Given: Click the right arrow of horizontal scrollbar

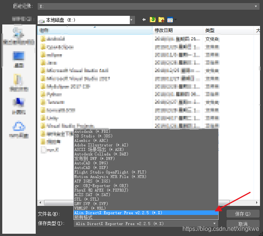Looking at the screenshot, I should [257, 203].
